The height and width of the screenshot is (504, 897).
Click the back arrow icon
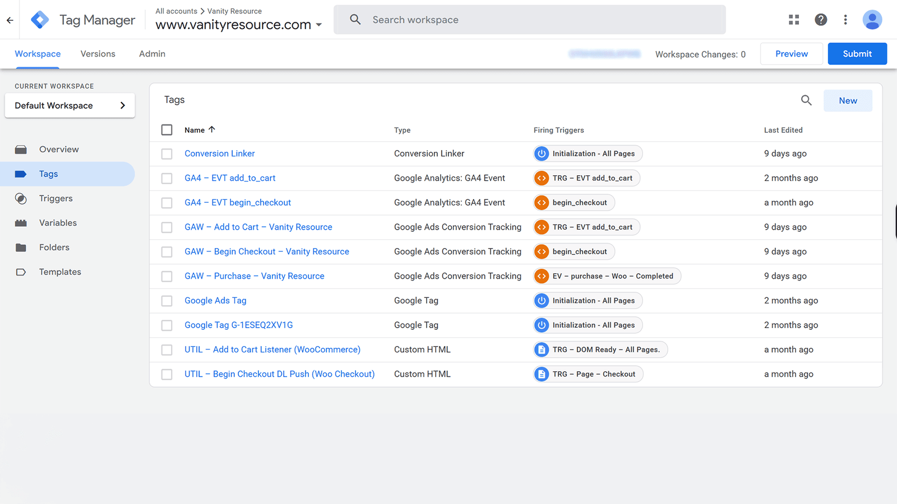point(10,20)
